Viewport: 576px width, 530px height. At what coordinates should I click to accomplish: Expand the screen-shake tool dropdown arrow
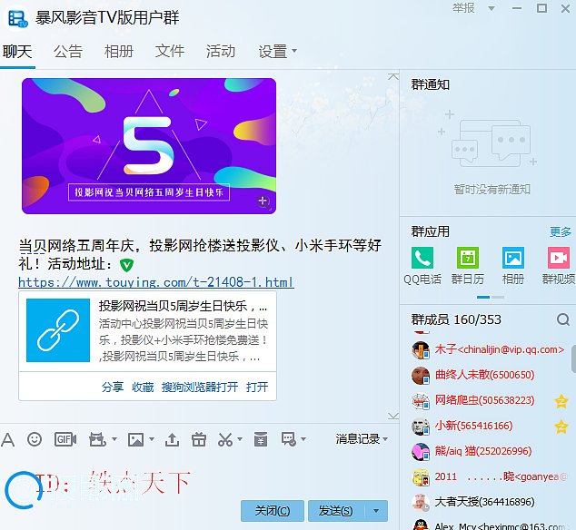pos(114,439)
